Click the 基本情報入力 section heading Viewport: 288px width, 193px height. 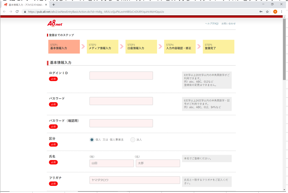click(61, 62)
